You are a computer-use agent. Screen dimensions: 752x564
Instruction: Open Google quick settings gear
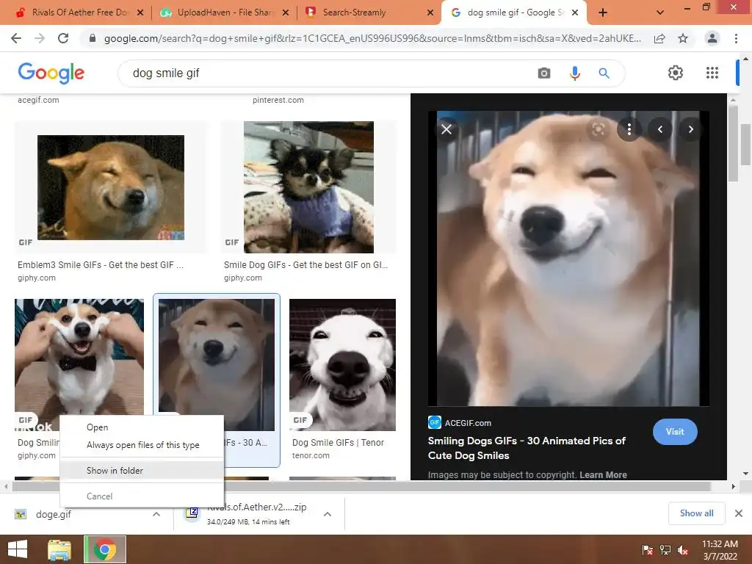(x=676, y=73)
